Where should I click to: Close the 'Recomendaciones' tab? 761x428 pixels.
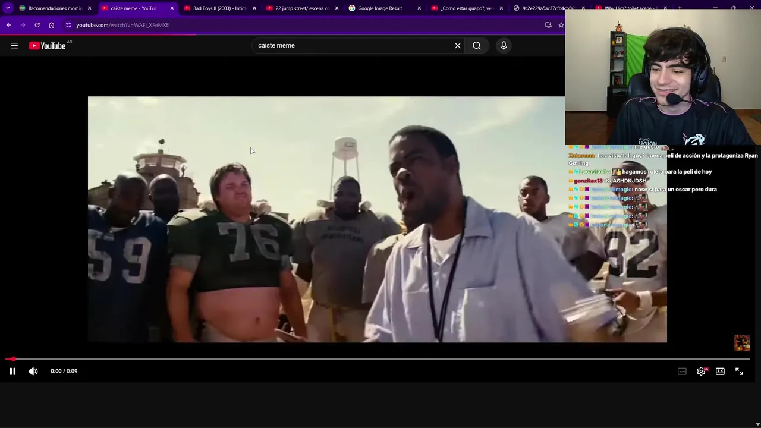tap(90, 8)
